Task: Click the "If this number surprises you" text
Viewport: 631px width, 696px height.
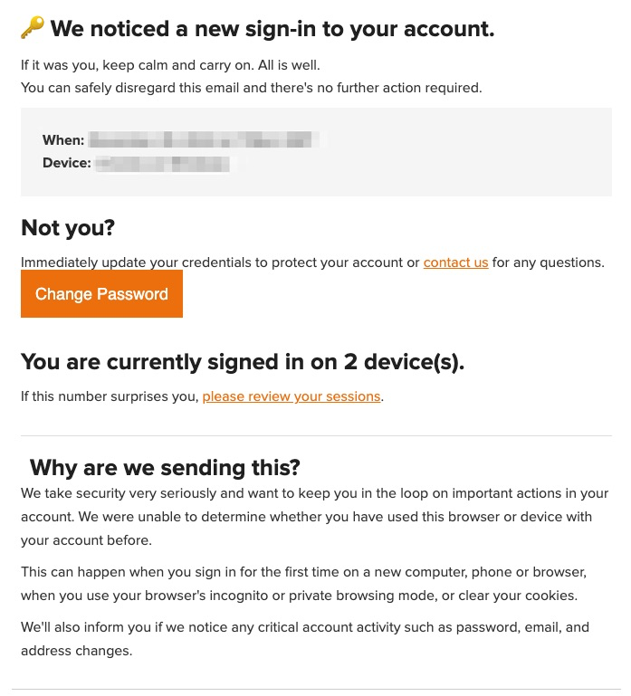Action: pos(110,396)
